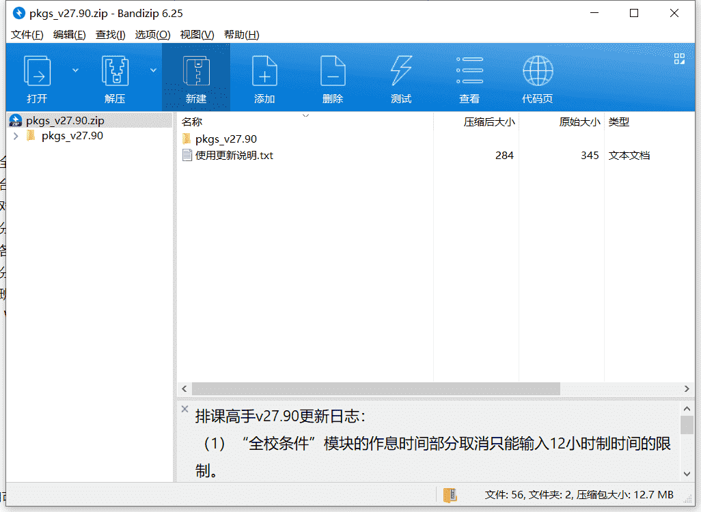Click the original size value 345
The image size is (701, 512).
point(590,156)
